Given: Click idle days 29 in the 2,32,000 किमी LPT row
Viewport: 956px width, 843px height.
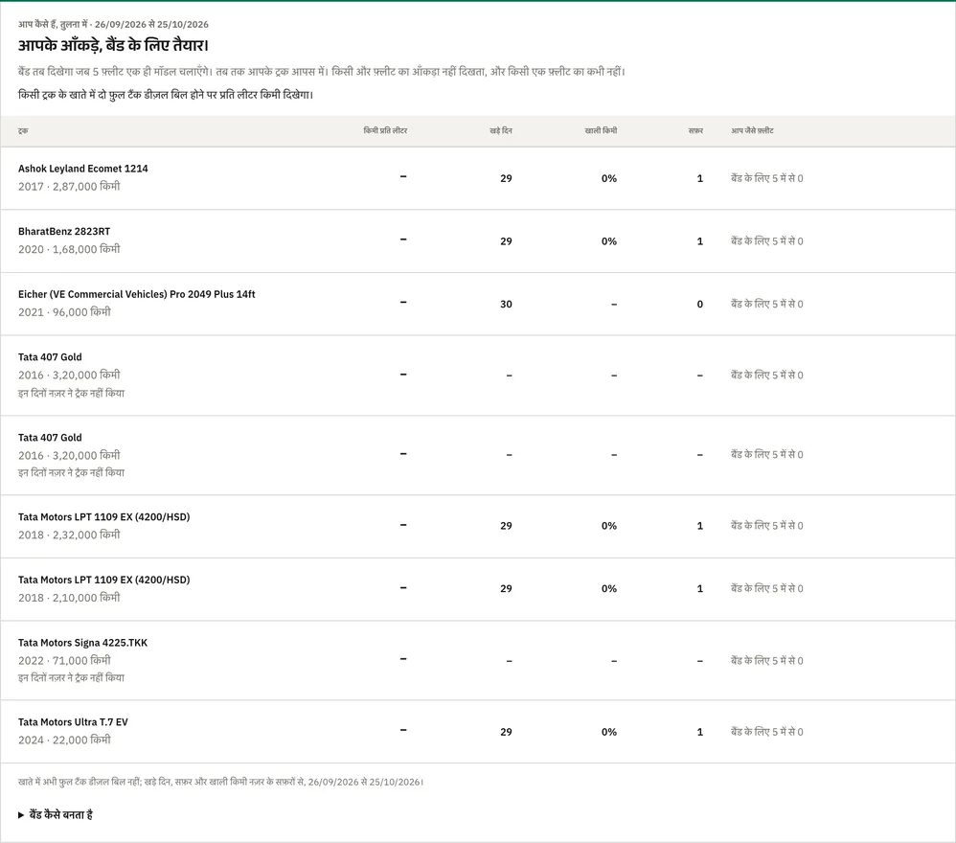Looking at the screenshot, I should pos(506,525).
